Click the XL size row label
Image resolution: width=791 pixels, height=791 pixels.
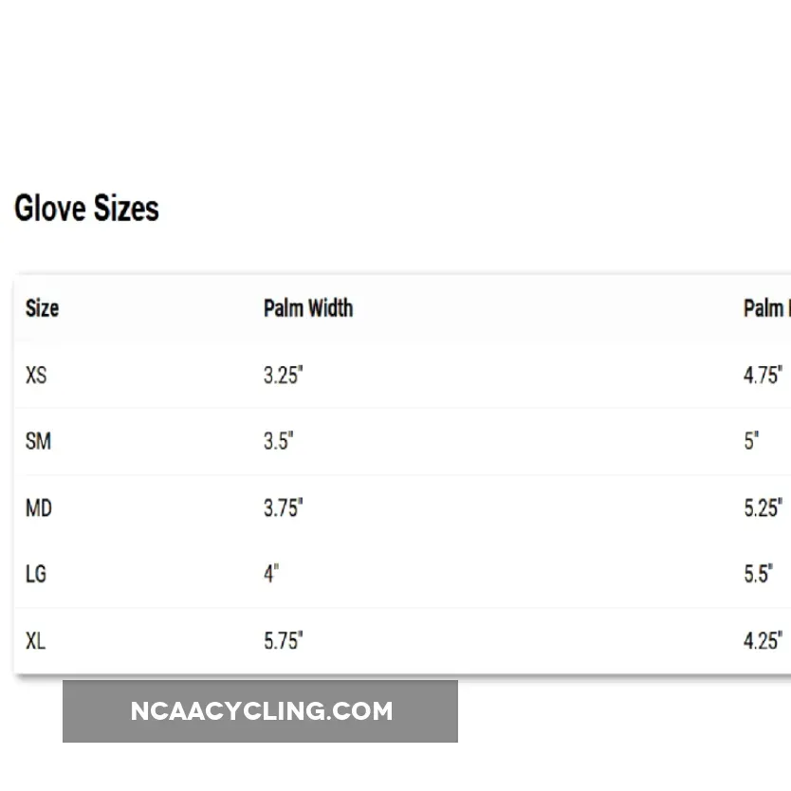(35, 641)
